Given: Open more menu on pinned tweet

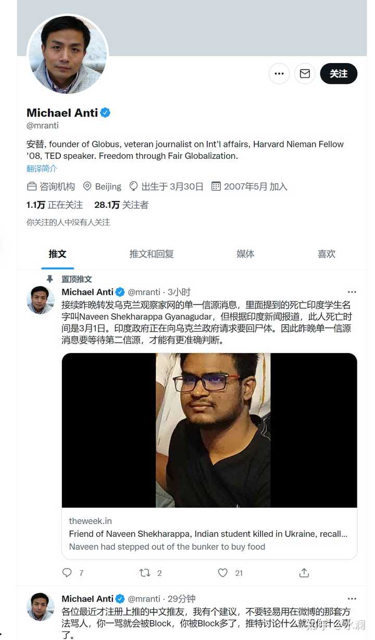Looking at the screenshot, I should coord(352,292).
